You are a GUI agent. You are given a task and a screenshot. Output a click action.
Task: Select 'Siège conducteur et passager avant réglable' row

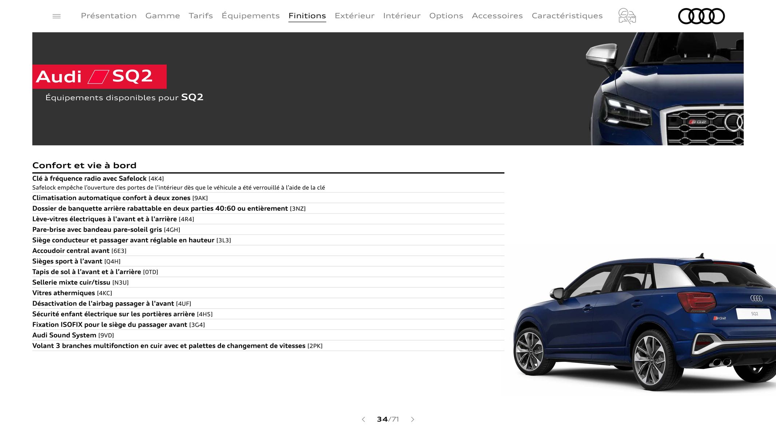pyautogui.click(x=268, y=240)
